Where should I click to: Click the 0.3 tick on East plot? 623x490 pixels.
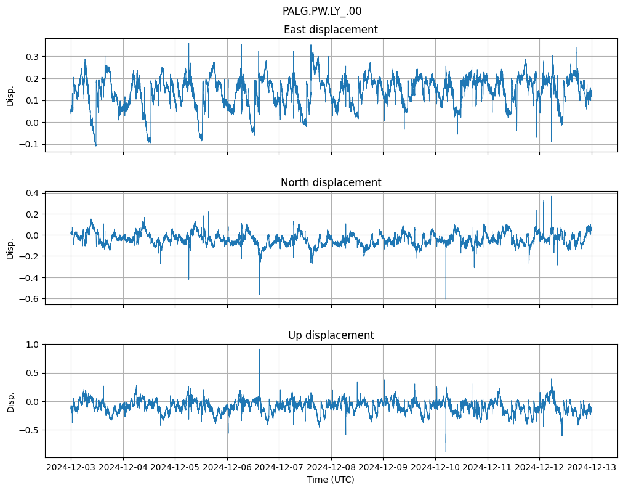coord(33,57)
